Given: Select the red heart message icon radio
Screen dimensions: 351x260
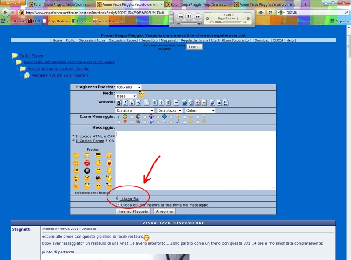Looking at the screenshot, I should [x=118, y=122].
